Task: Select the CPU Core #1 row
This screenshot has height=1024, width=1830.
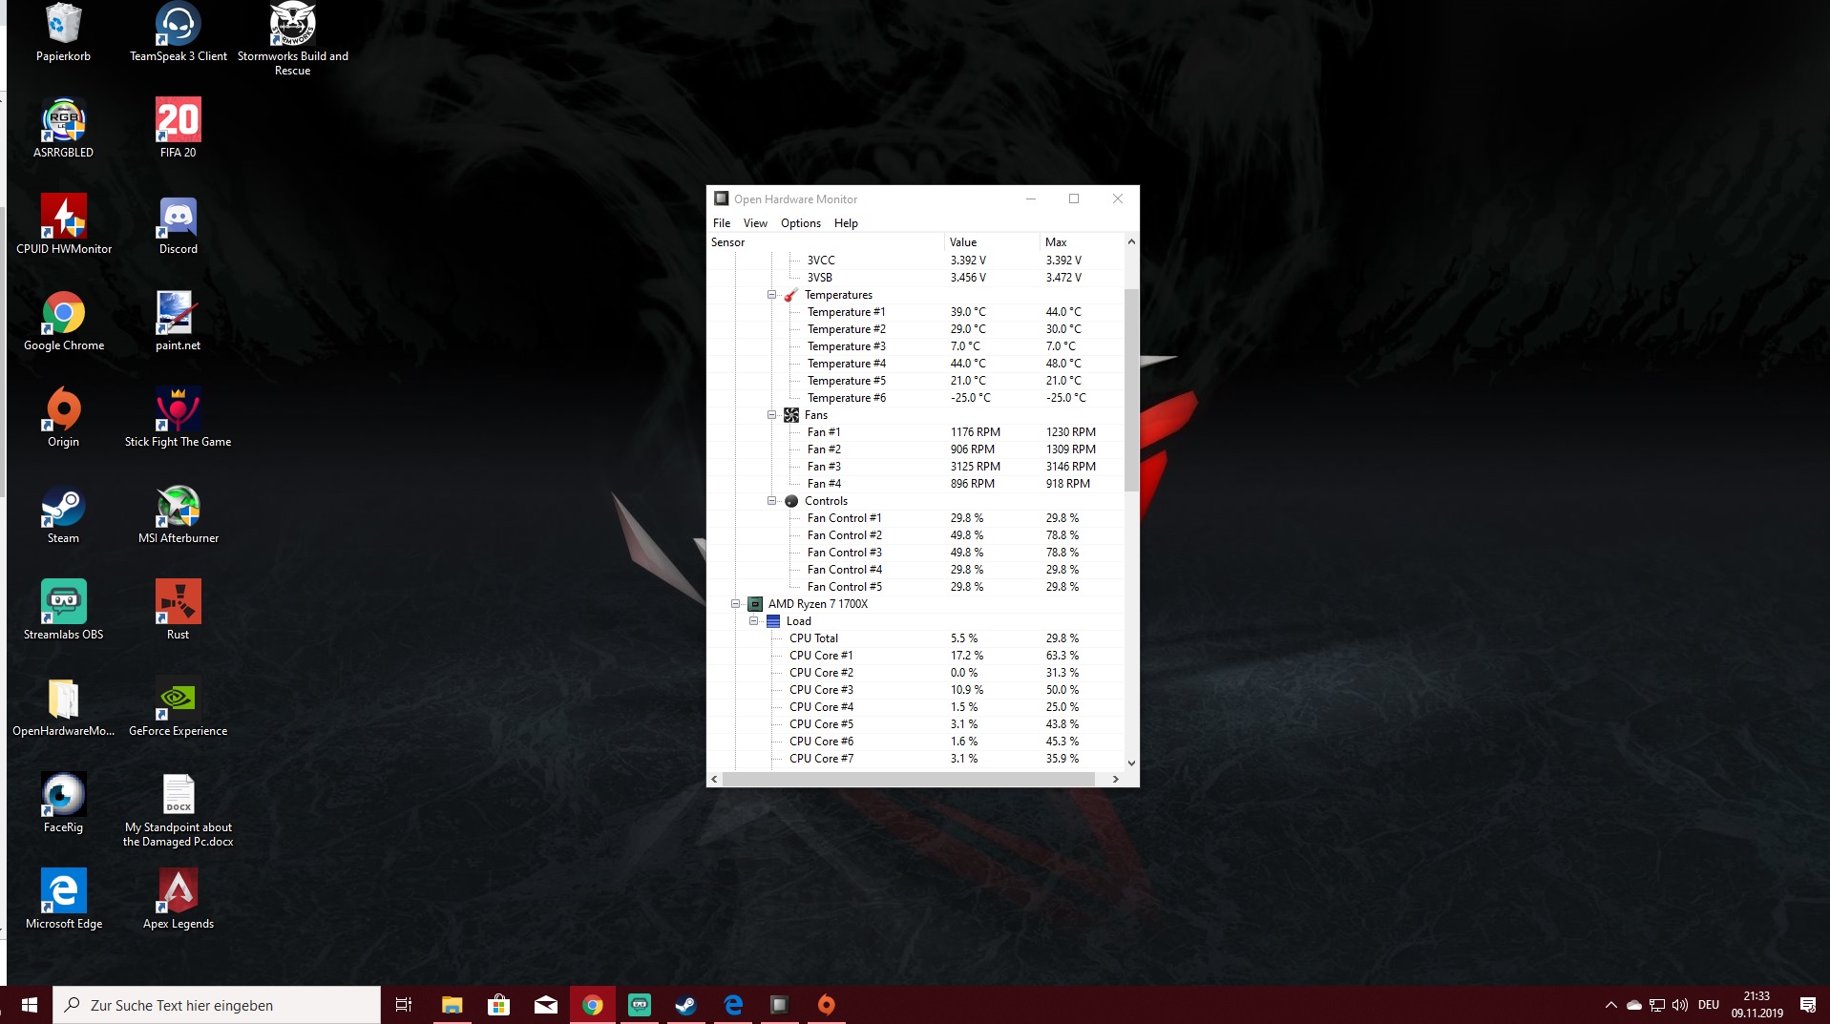Action: click(915, 656)
